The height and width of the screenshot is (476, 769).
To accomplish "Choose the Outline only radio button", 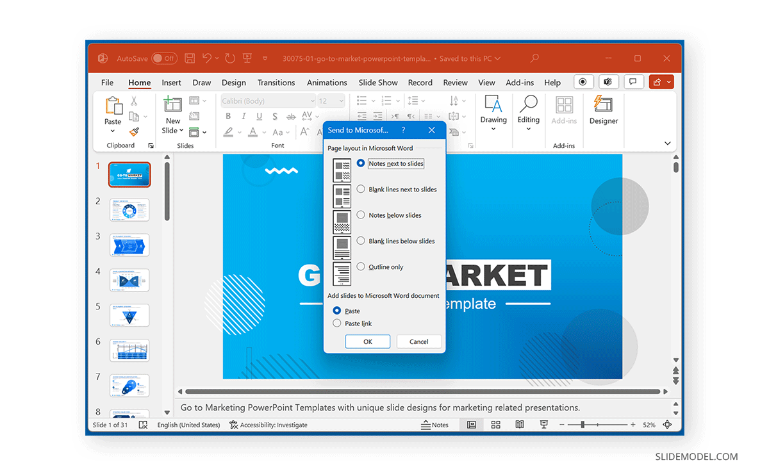I will point(361,267).
